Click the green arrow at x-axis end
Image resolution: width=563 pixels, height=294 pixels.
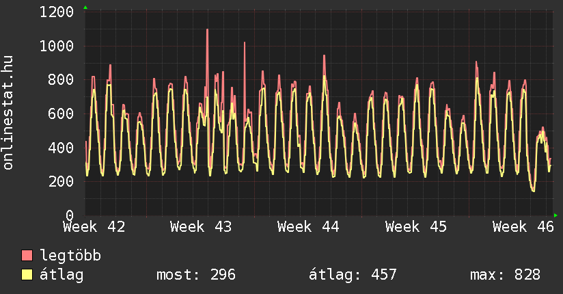[556, 215]
